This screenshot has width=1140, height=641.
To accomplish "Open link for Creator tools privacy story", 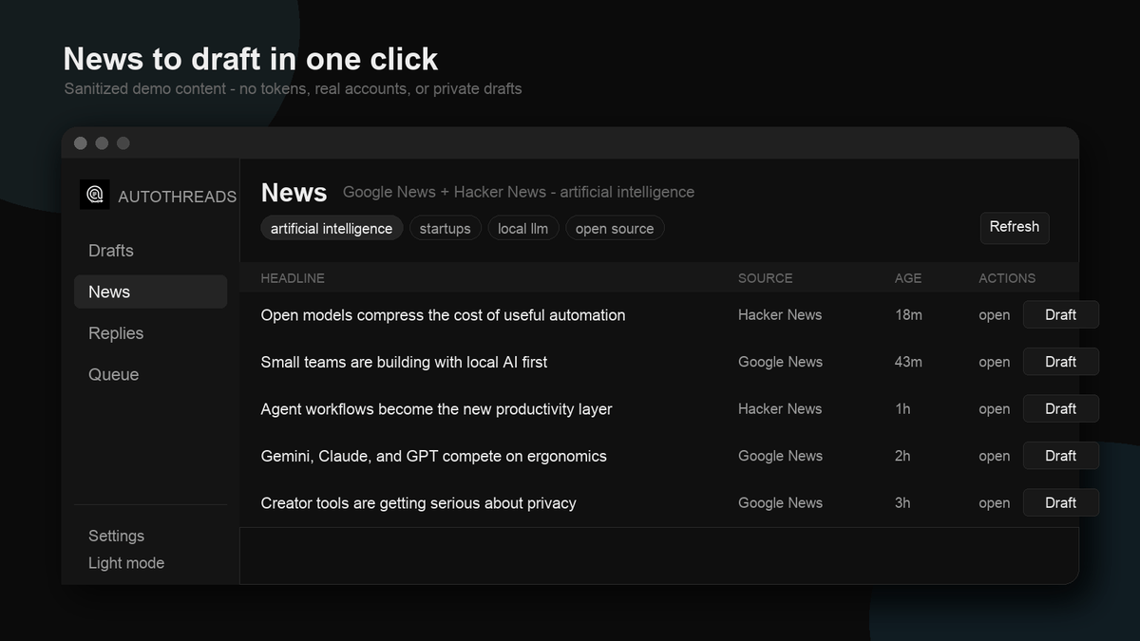I will coord(995,503).
